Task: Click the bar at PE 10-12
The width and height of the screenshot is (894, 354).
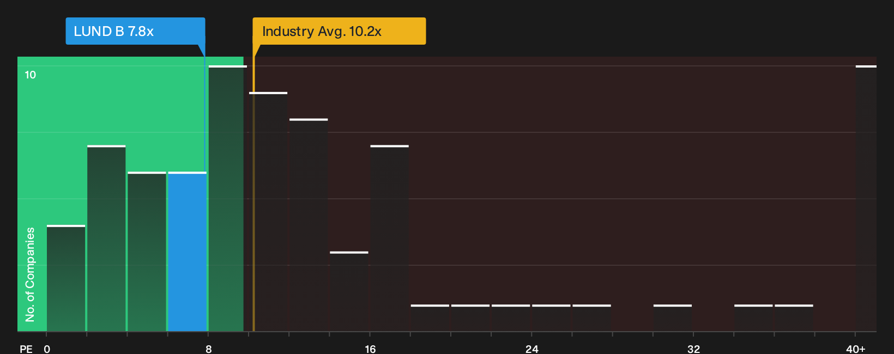Action: pos(268,212)
